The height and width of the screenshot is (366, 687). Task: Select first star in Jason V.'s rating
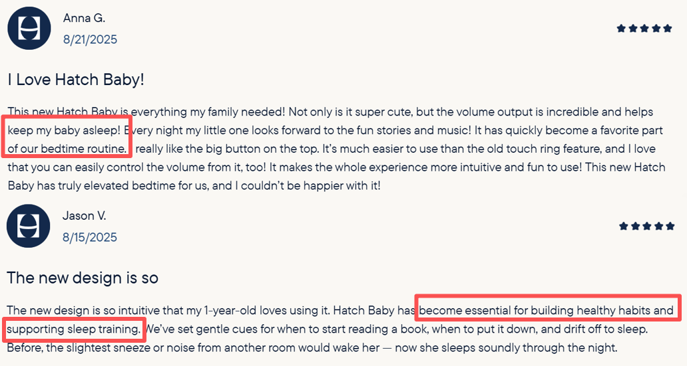[623, 227]
